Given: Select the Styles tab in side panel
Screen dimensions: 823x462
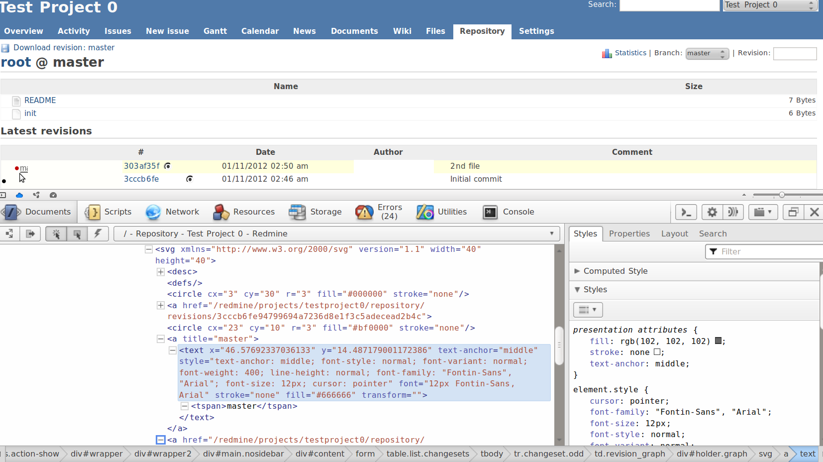Looking at the screenshot, I should pos(585,233).
